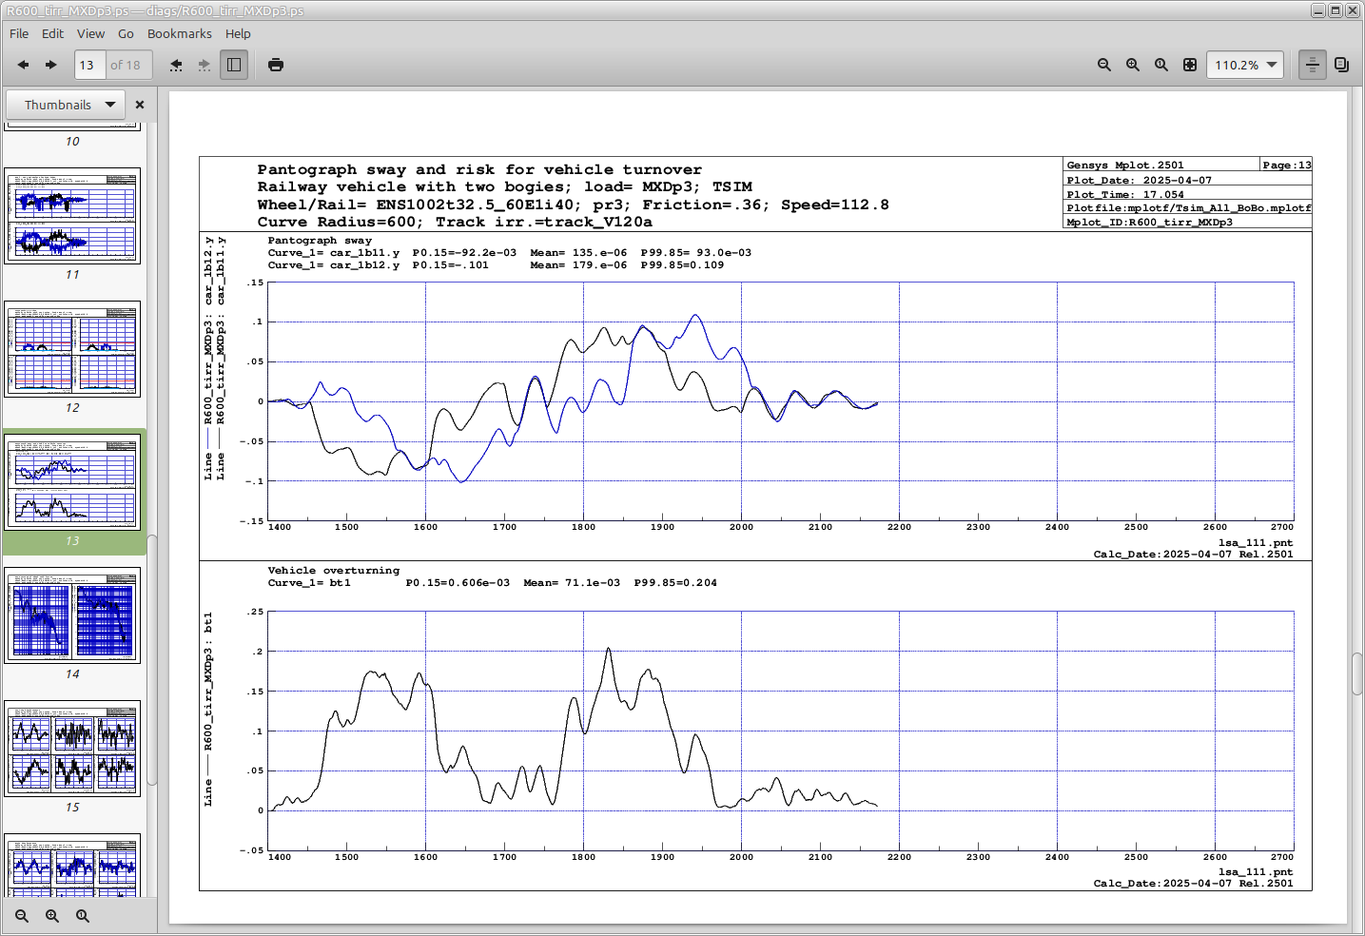This screenshot has width=1365, height=936.
Task: Click the 'Curve Radius=600' title line
Action: pyautogui.click(x=455, y=222)
